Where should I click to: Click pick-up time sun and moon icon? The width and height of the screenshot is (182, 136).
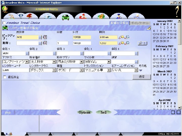pyautogui.click(x=124, y=37)
